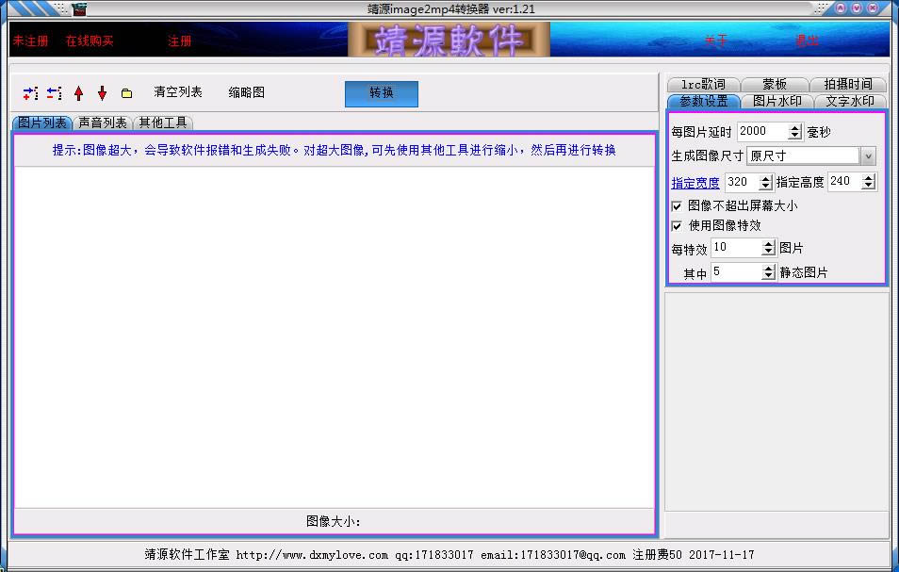Click the 缩略图 thumbnail button

(x=247, y=92)
